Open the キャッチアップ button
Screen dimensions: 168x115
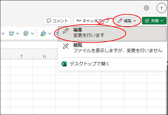(93, 21)
